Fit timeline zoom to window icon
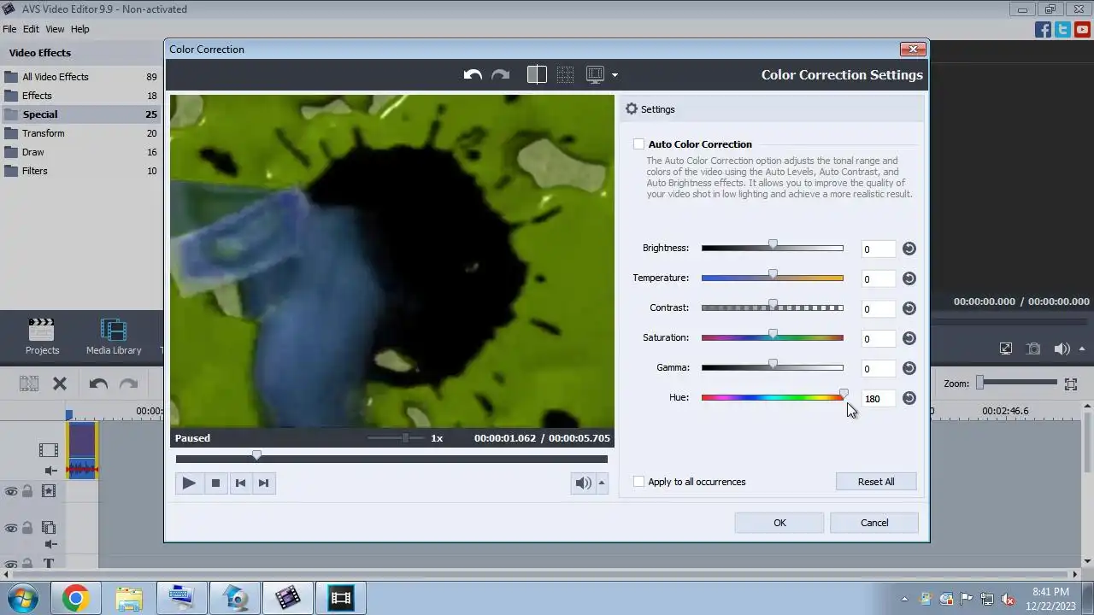Viewport: 1094px width, 615px height. (x=1071, y=384)
